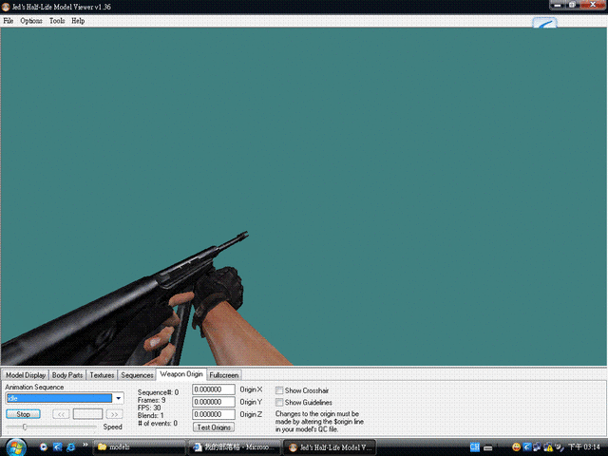Click the Test Origins button
Image resolution: width=608 pixels, height=456 pixels.
coord(214,427)
